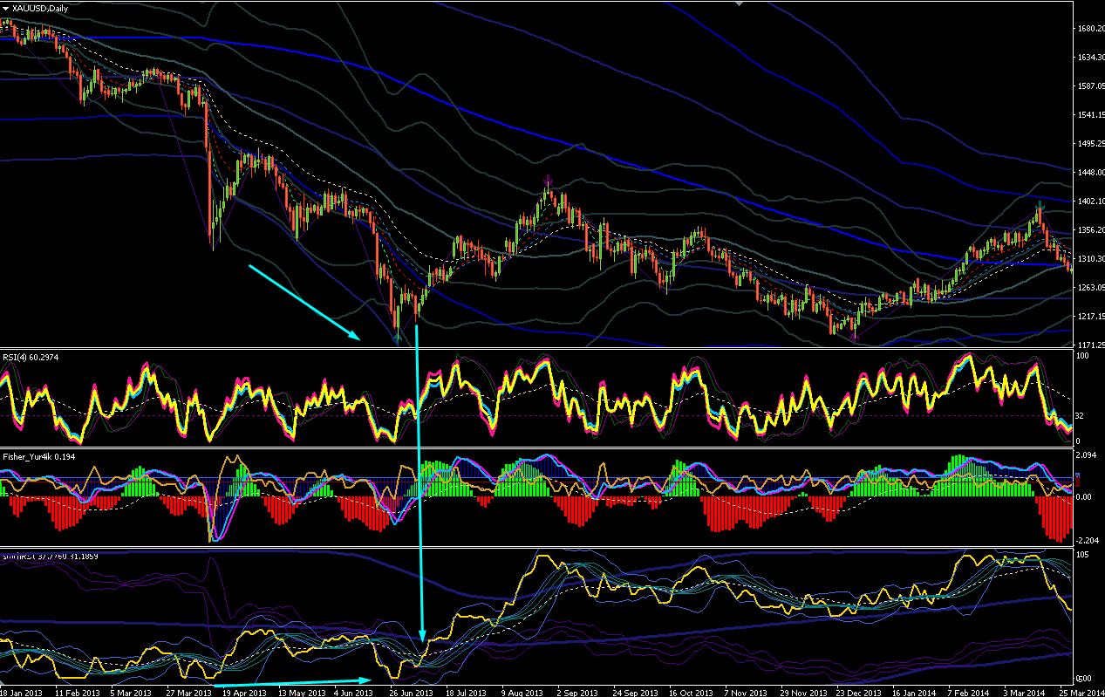Screen dimensions: 1105x697
Task: Click the 18 Jan 2013 date label
Action: (x=21, y=692)
